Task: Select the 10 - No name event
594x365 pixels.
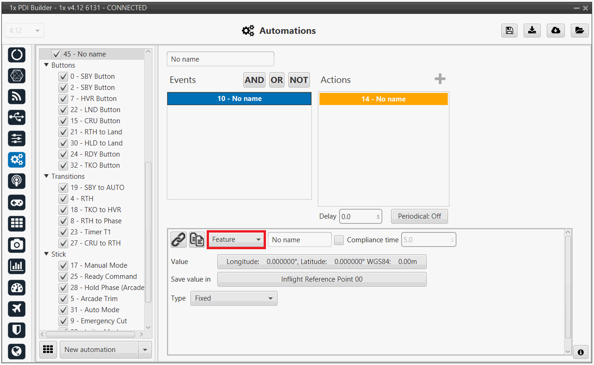Action: click(239, 99)
